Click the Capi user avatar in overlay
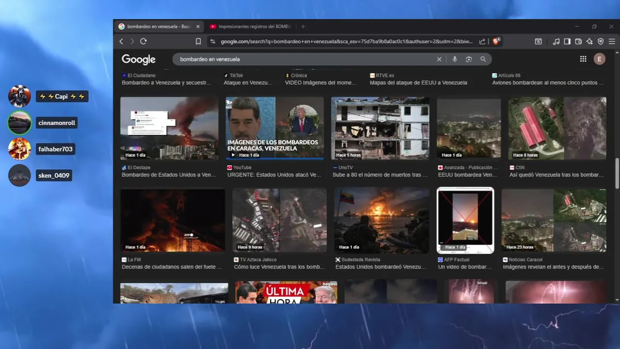620x349 pixels. tap(19, 96)
